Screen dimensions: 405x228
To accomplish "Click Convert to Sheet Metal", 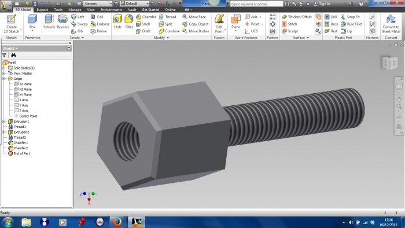I will [391, 24].
